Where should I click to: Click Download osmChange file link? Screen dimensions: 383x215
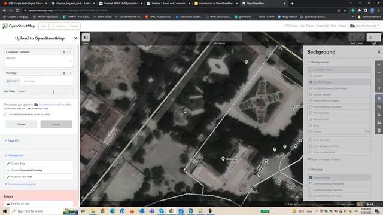point(20,185)
